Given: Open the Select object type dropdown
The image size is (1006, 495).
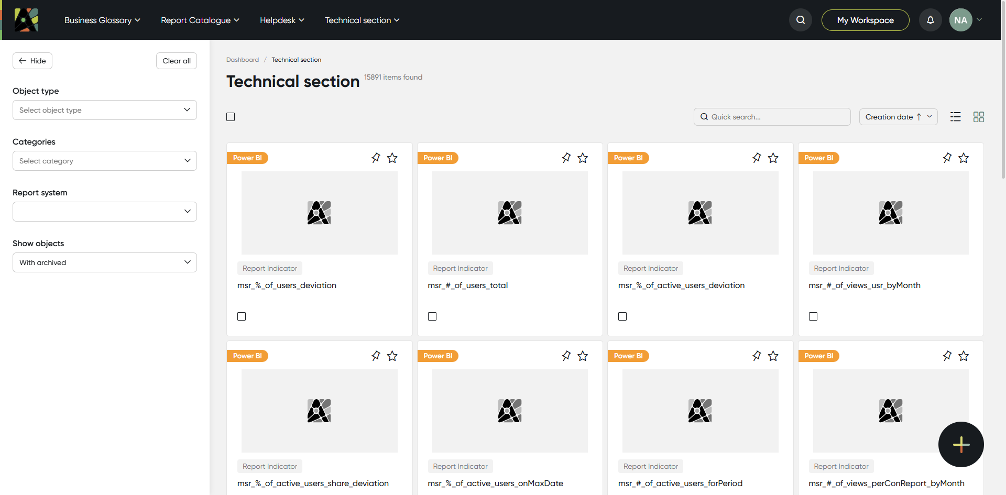Looking at the screenshot, I should 105,110.
